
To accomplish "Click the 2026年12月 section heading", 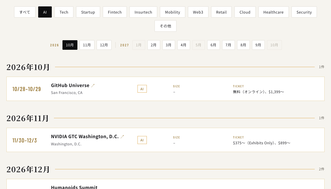I will pos(28,169).
